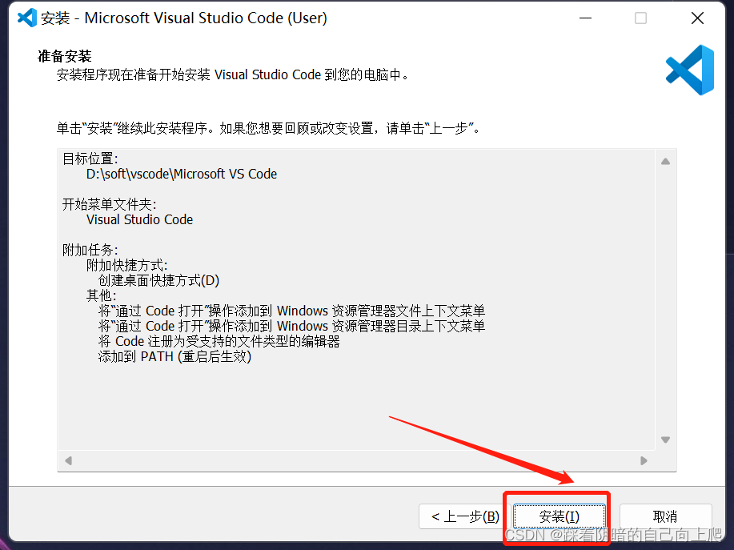Click the summary scroll left arrow
The image size is (734, 550).
pos(68,460)
